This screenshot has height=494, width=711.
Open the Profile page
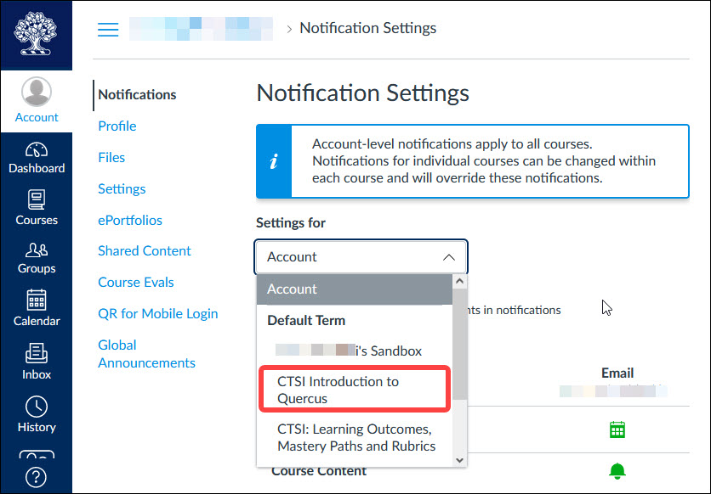(117, 126)
